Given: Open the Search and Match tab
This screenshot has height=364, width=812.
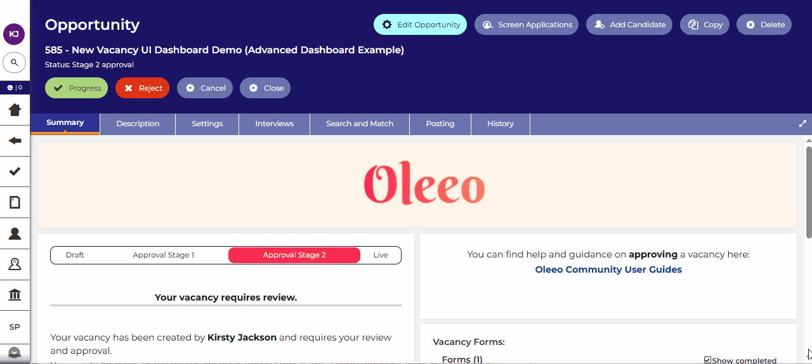Looking at the screenshot, I should pyautogui.click(x=360, y=124).
